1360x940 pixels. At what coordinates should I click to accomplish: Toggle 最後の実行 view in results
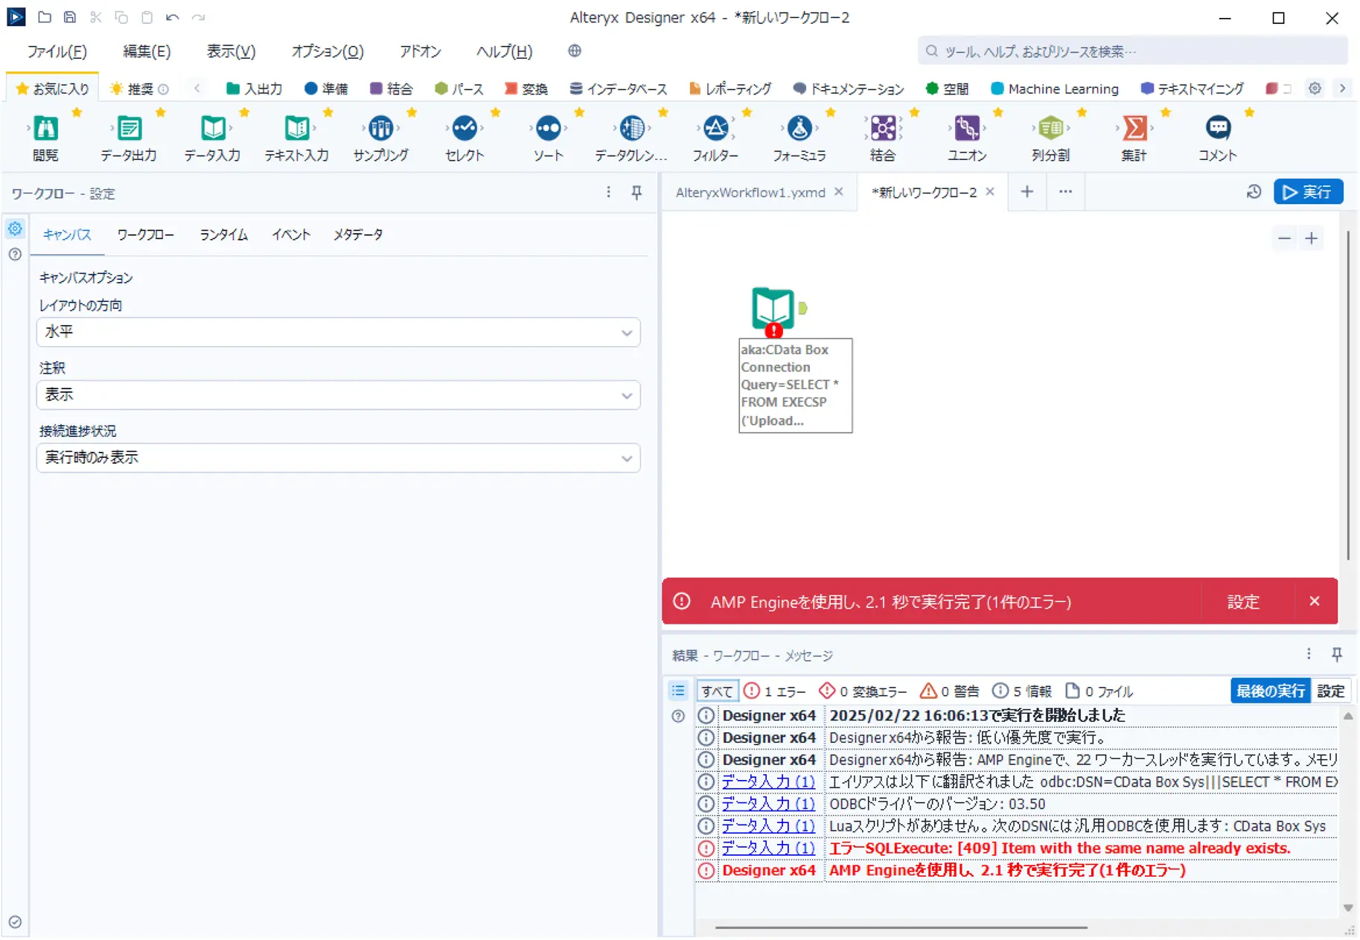coord(1271,691)
